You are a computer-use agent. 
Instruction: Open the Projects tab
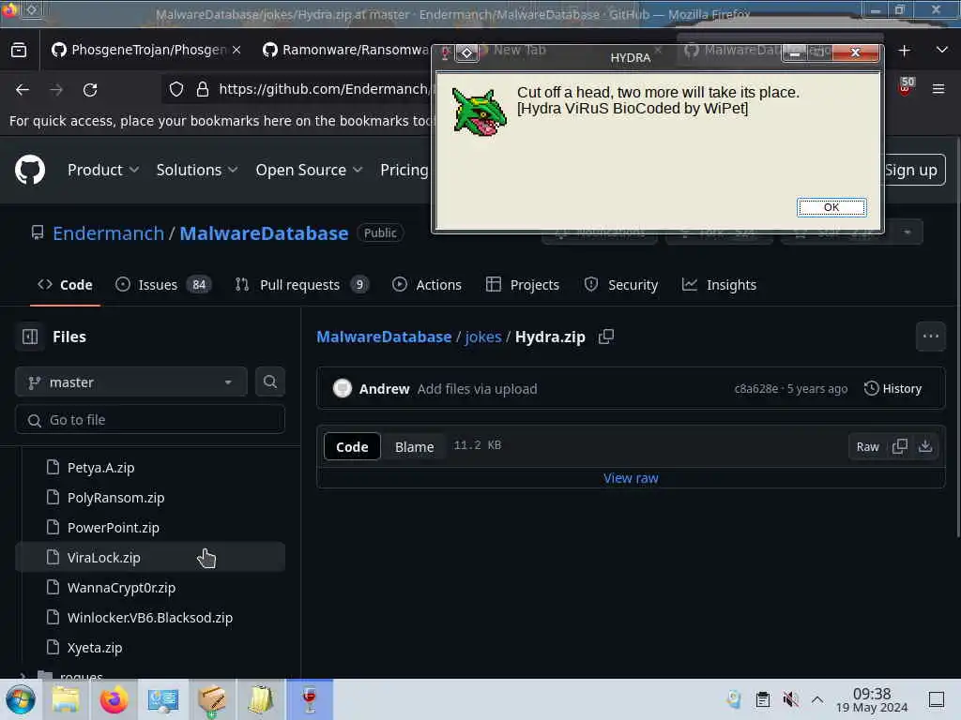523,285
